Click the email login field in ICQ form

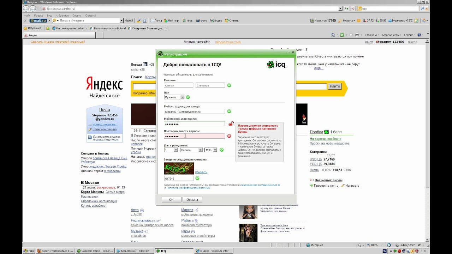[194, 111]
